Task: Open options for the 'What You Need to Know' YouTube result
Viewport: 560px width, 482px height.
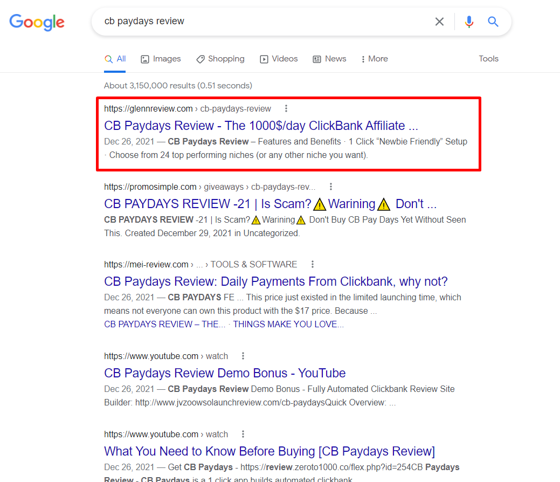Action: pyautogui.click(x=243, y=434)
